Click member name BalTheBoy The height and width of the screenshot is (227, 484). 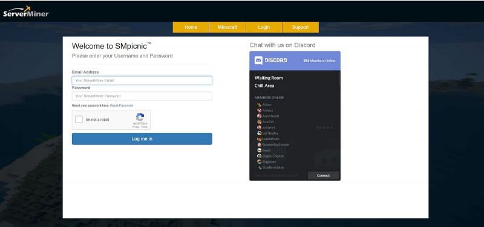point(270,133)
